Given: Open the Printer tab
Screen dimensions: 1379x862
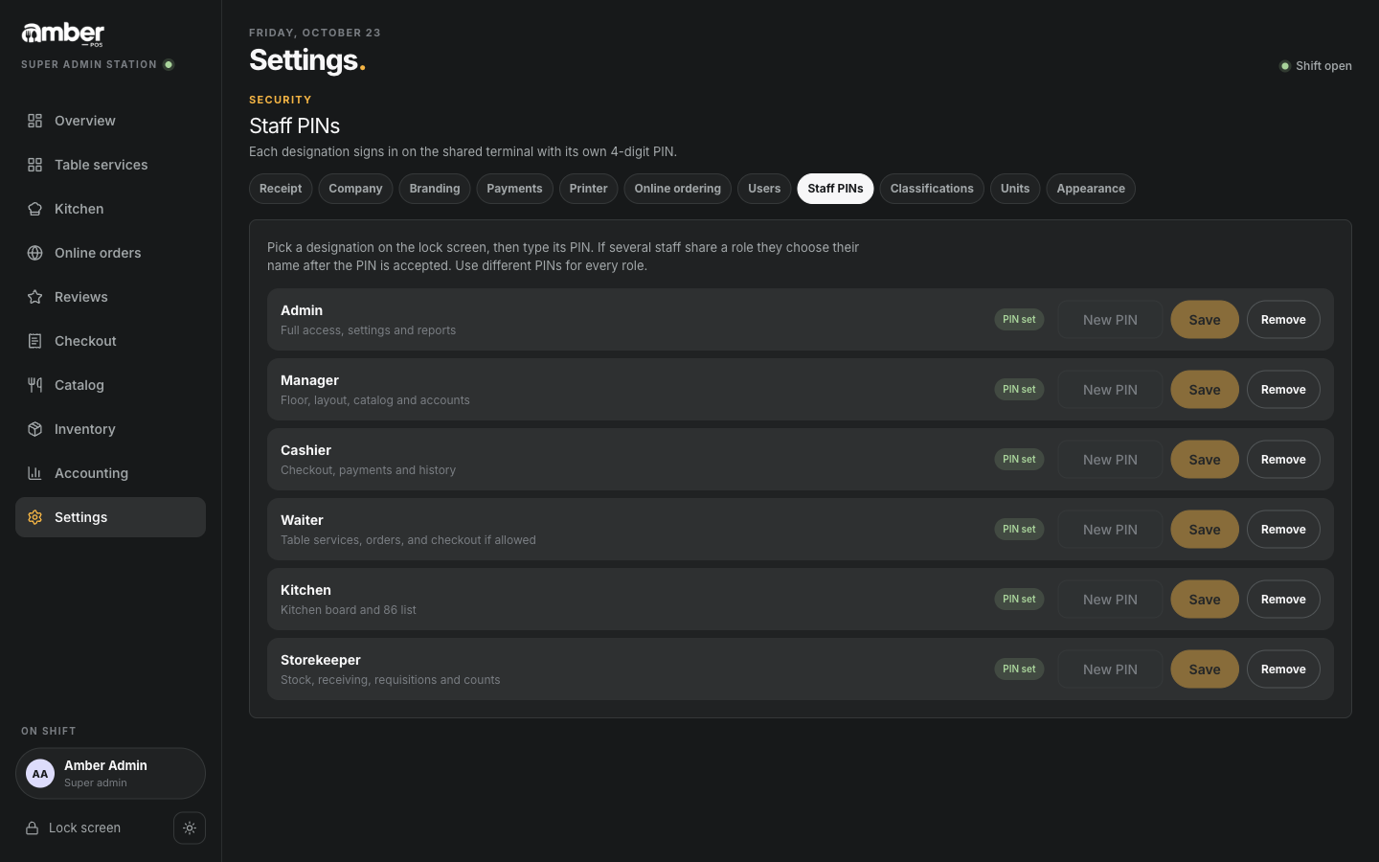Looking at the screenshot, I should click(x=588, y=189).
